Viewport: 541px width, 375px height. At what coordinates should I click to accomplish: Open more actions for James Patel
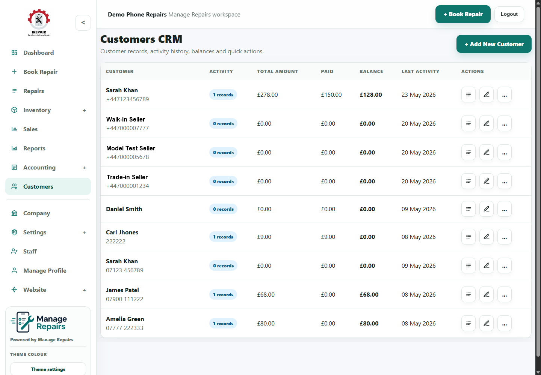(x=505, y=294)
